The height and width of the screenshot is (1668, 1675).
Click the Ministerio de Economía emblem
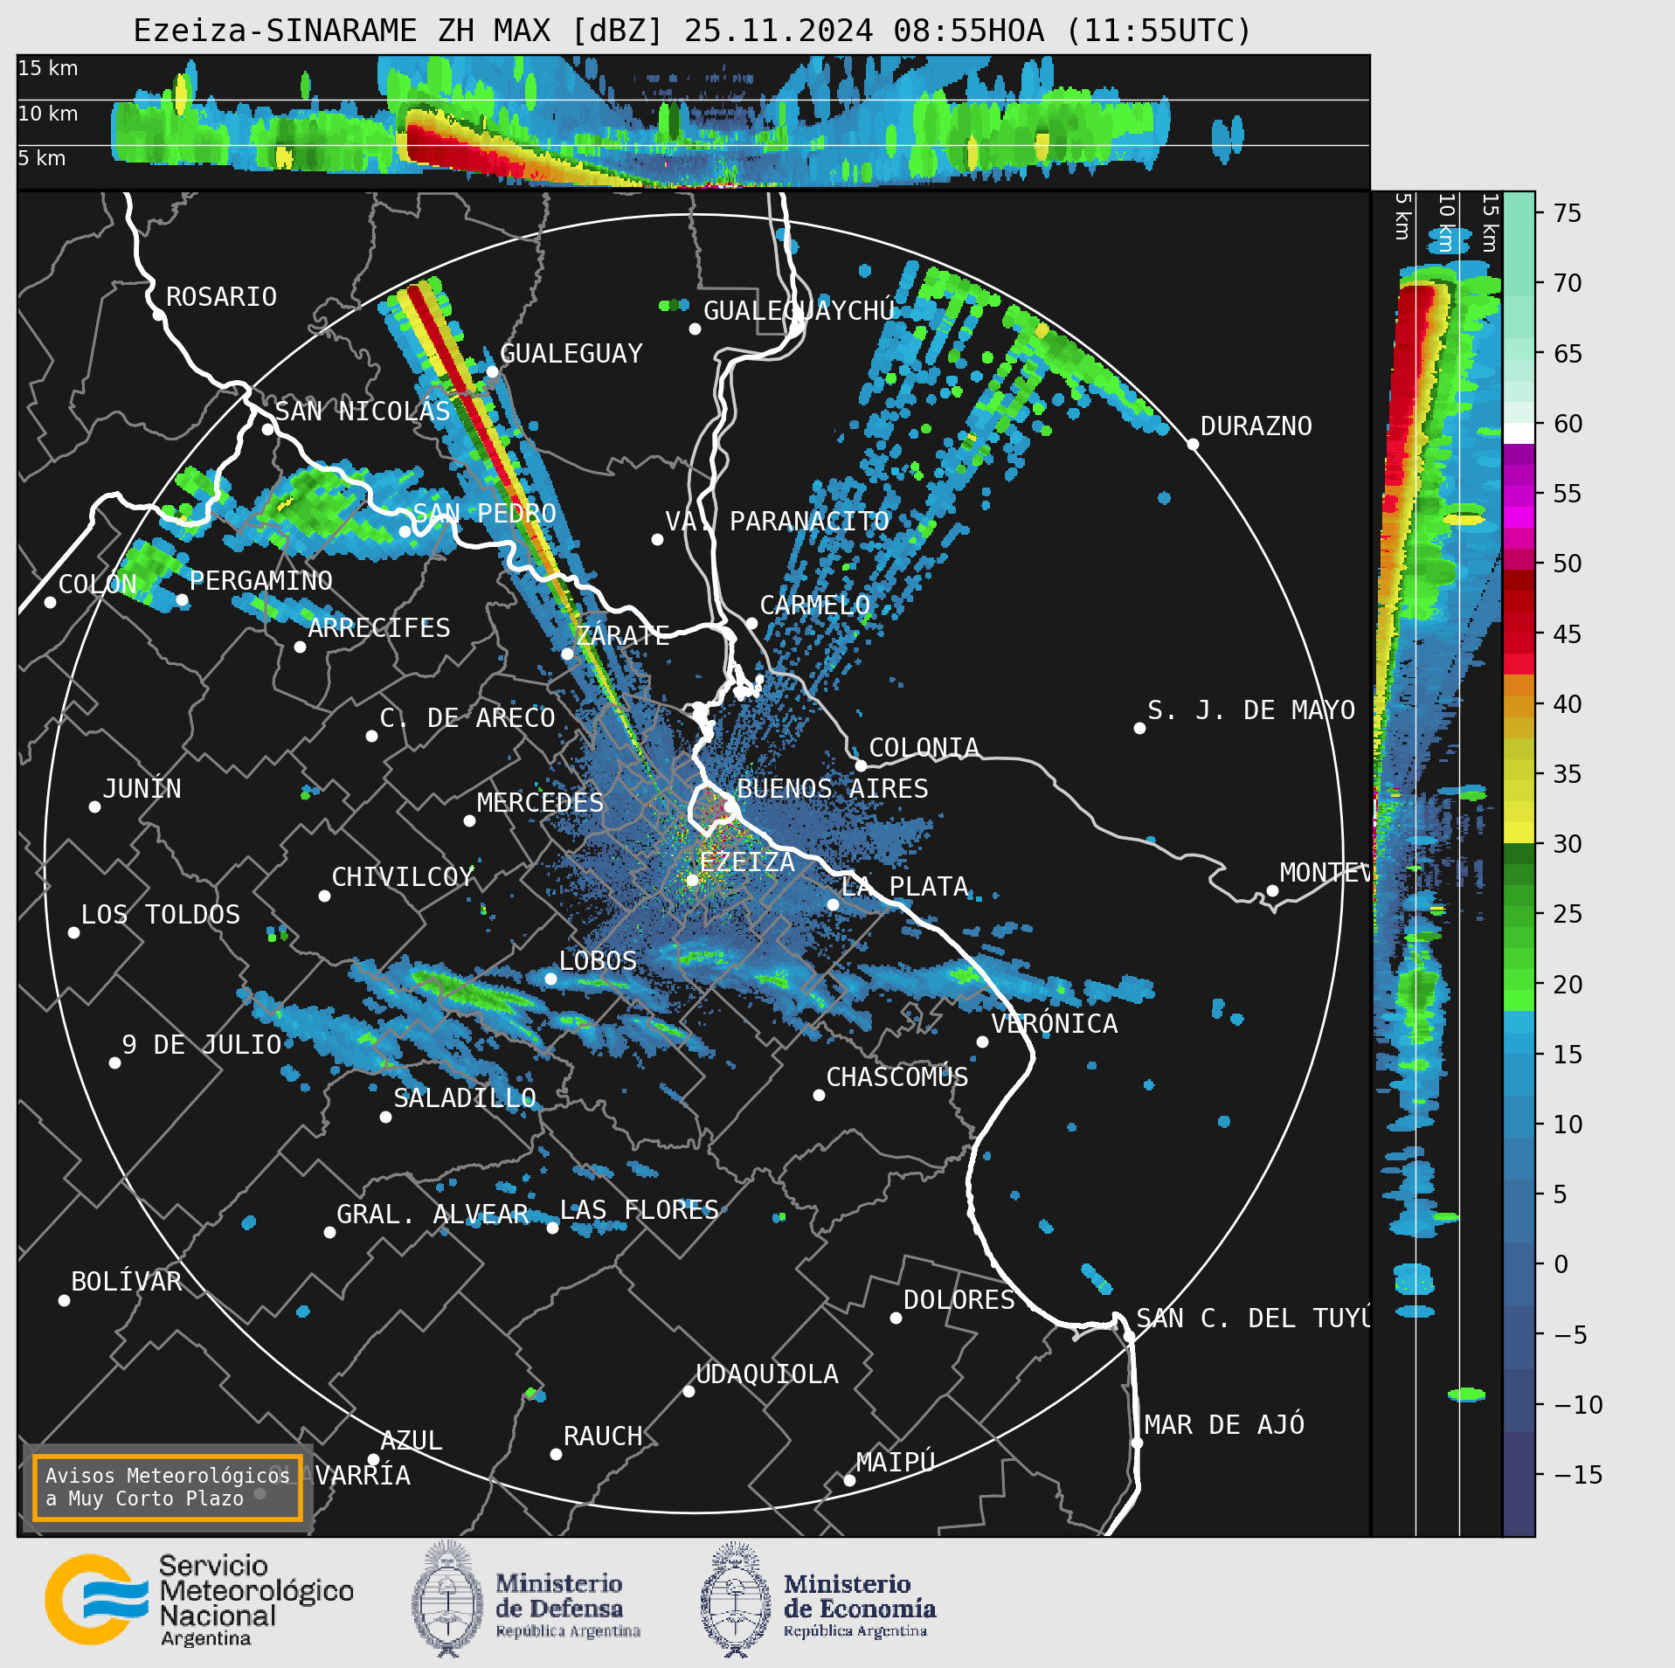coord(736,1599)
